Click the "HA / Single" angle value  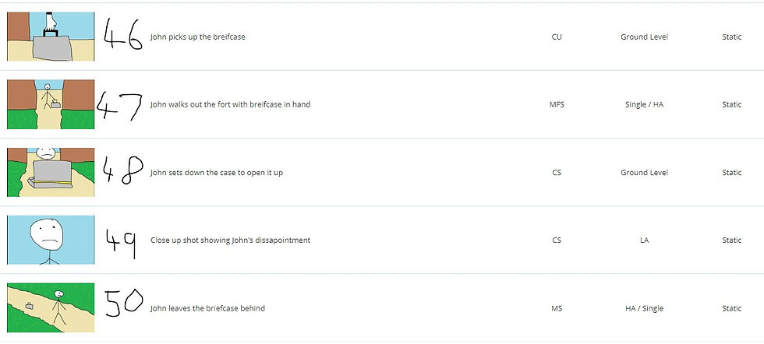(644, 308)
